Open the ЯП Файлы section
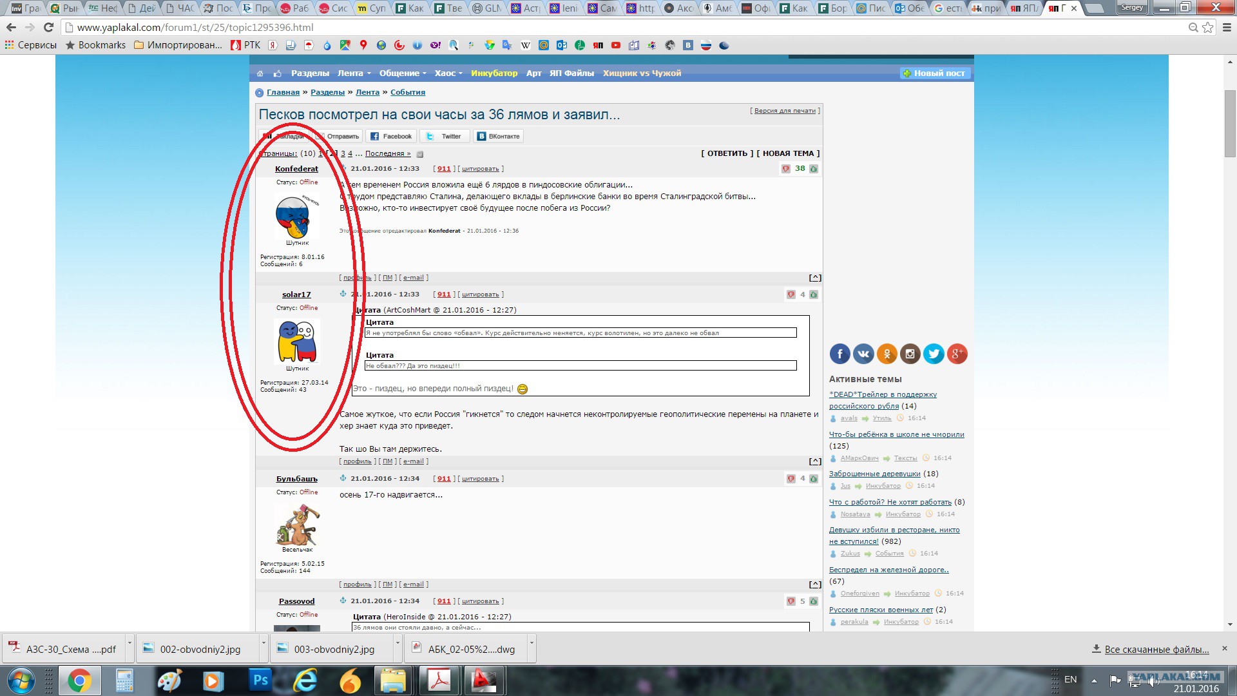The height and width of the screenshot is (696, 1237). [571, 73]
